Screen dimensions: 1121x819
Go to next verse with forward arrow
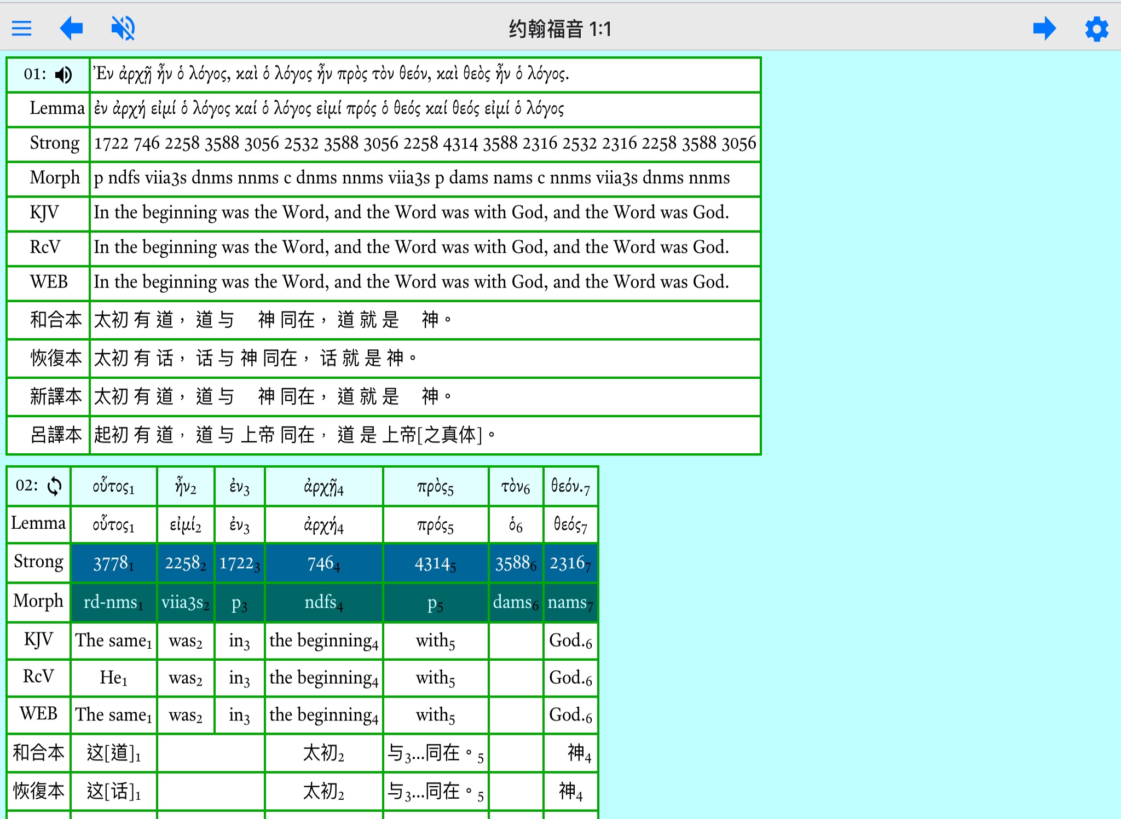[x=1044, y=28]
